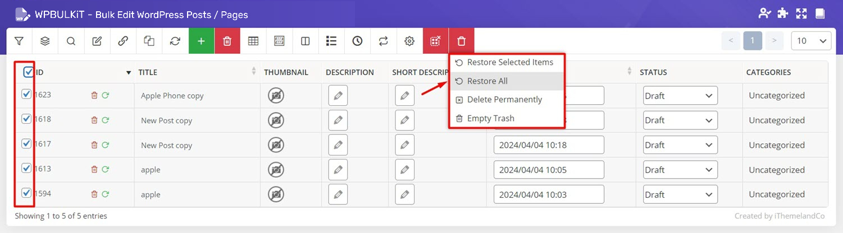
Task: Open the Draft status dropdown for Apple Phone copy
Action: pos(680,95)
